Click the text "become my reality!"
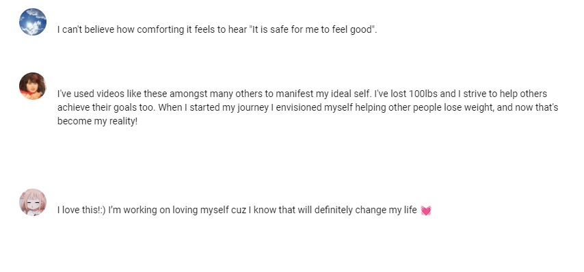This screenshot has width=584, height=272. (98, 121)
